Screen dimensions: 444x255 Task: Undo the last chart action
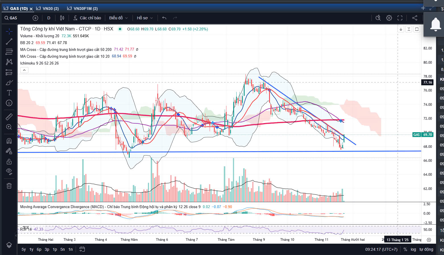[164, 18]
